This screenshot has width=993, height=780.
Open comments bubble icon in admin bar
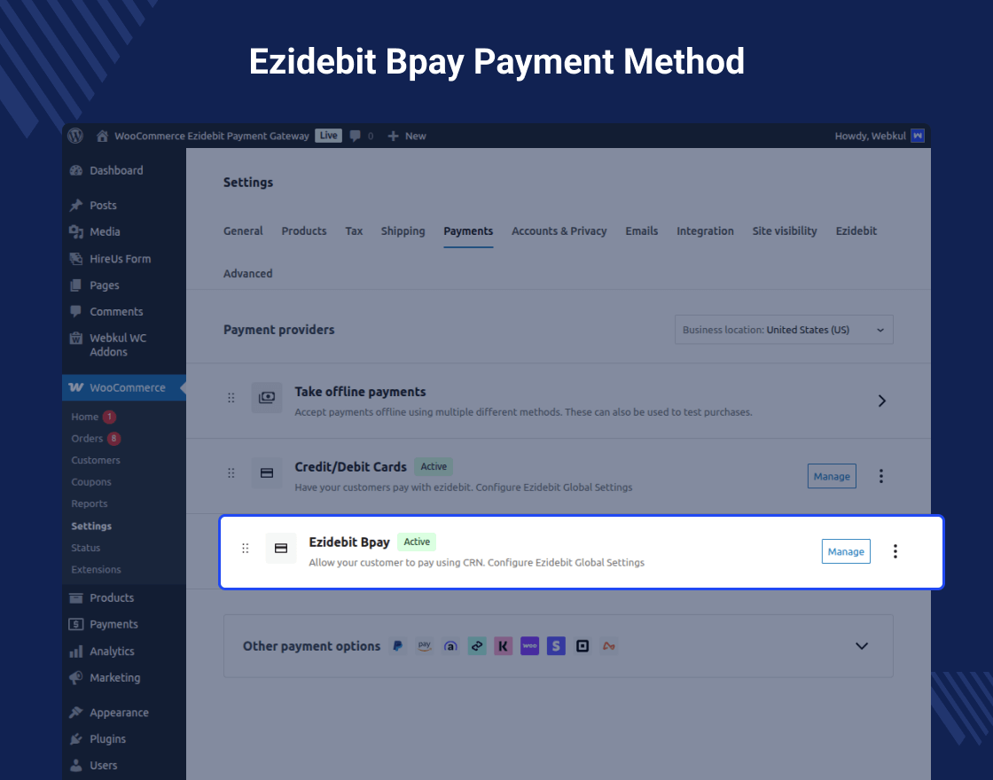[356, 136]
